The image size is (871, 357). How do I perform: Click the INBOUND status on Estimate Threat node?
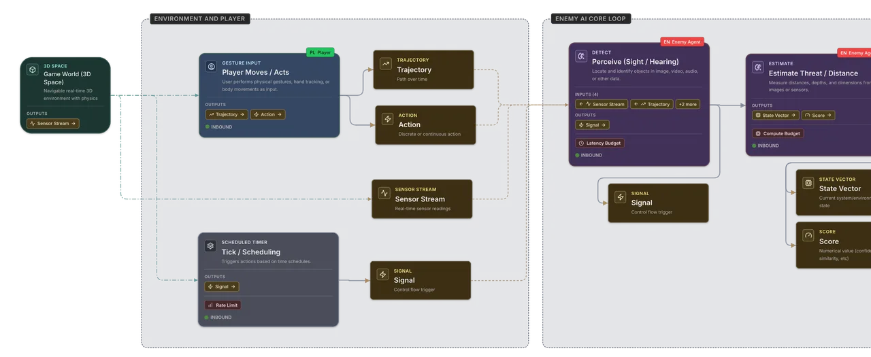pyautogui.click(x=766, y=146)
